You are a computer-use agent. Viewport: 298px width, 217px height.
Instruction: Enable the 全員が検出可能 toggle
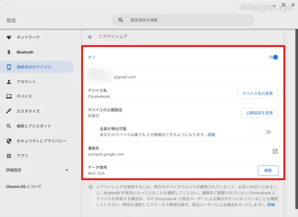point(267,132)
